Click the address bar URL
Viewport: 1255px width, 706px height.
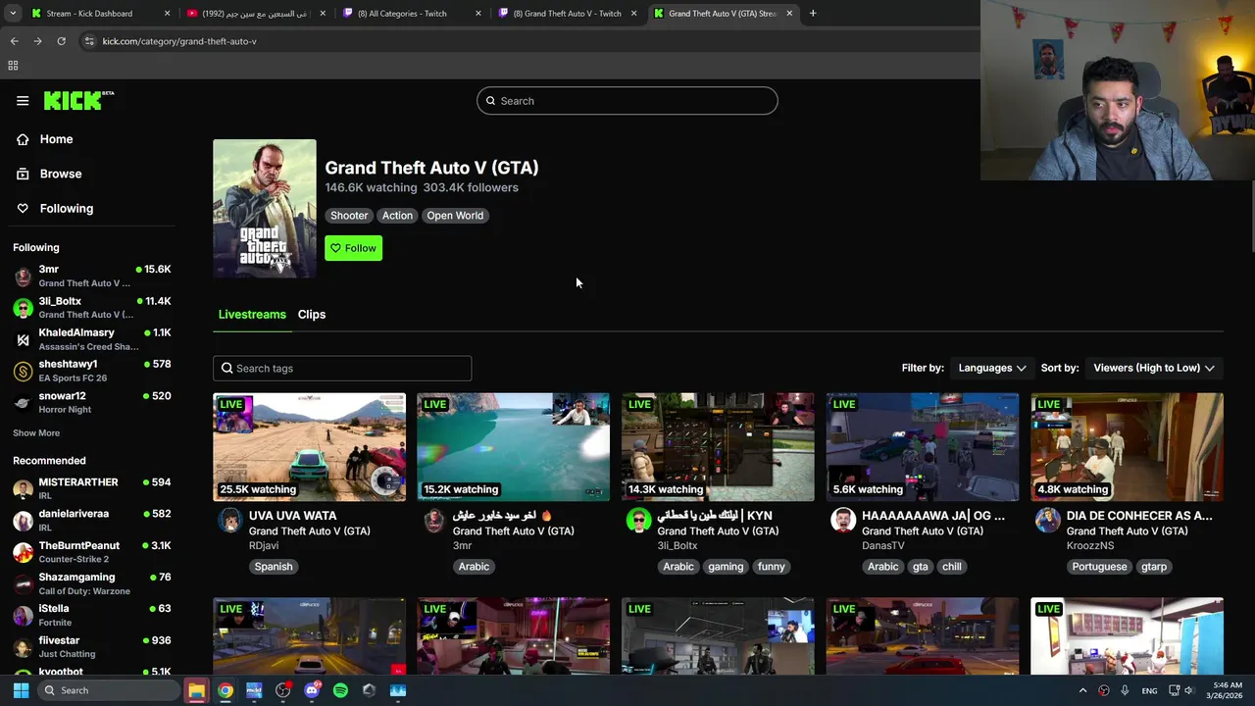click(x=179, y=41)
